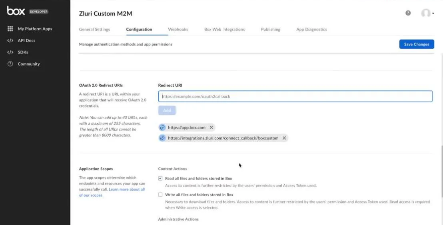443x225 pixels.
Task: Click the Administrative Actions label
Action: tap(178, 219)
